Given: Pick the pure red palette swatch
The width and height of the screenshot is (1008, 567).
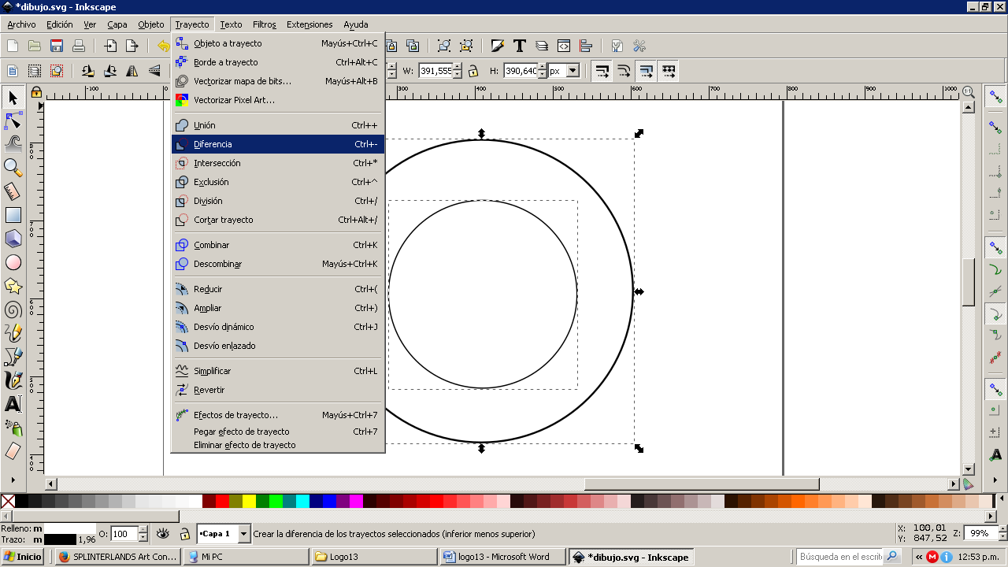Looking at the screenshot, I should pyautogui.click(x=222, y=501).
